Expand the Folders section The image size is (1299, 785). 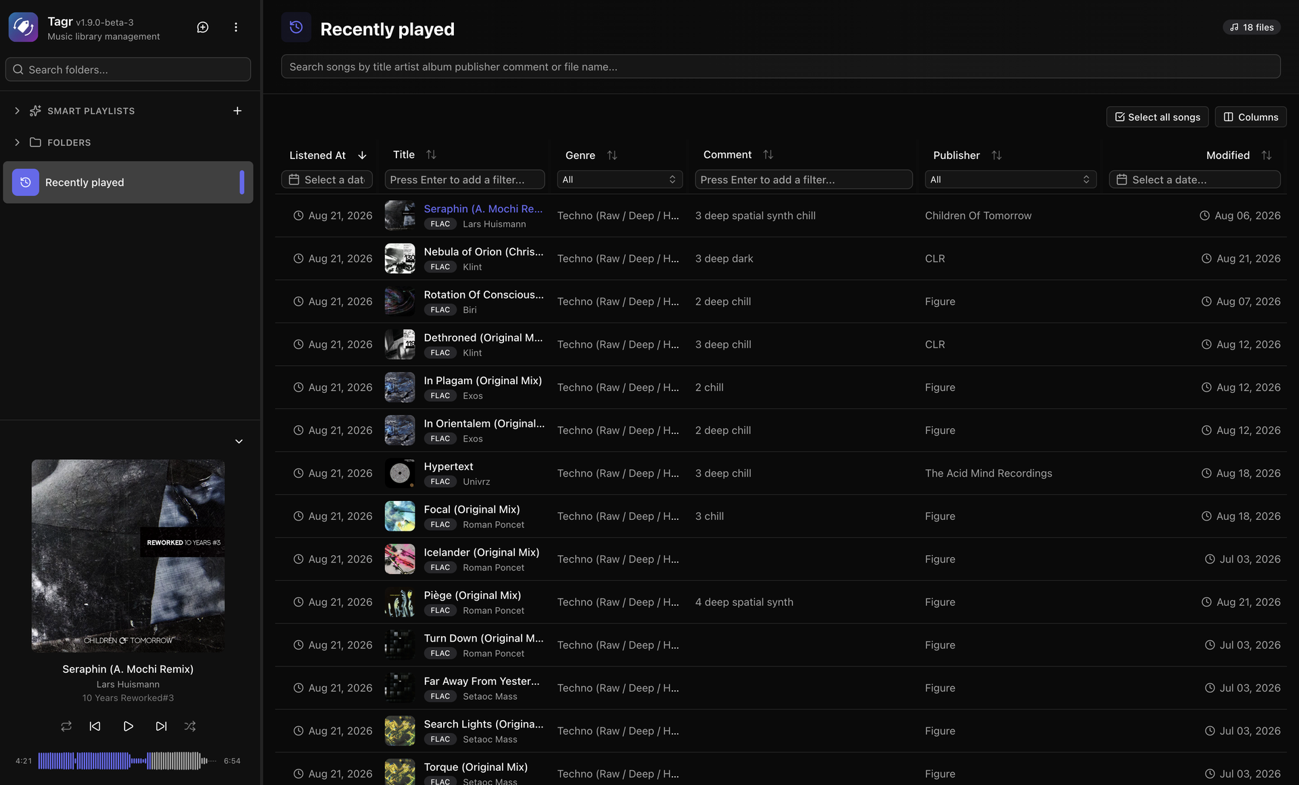(x=17, y=143)
